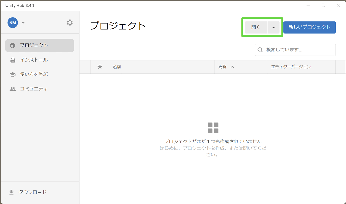Create a project with 新しいプロジェクト
346x204 pixels.
click(310, 27)
